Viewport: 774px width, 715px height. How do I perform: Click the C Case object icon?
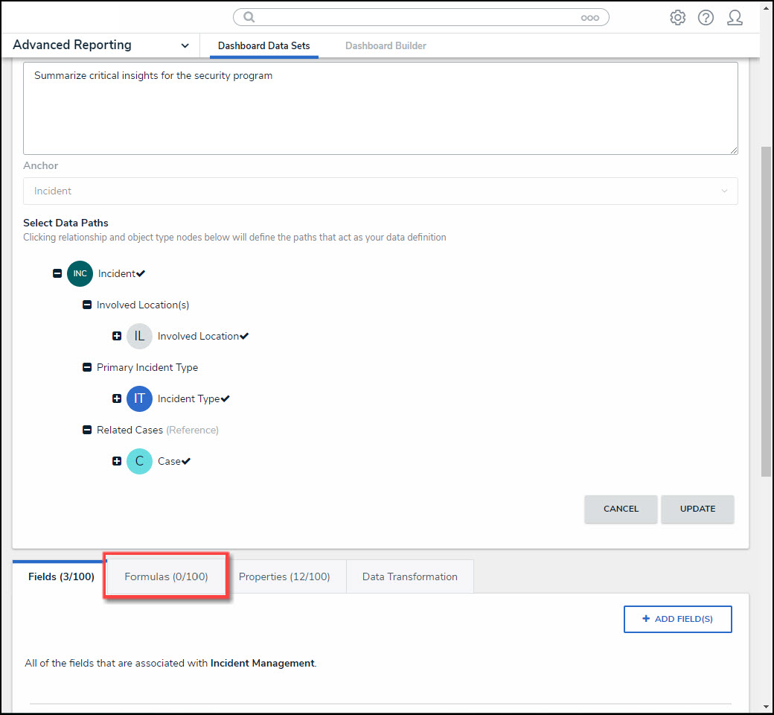(139, 461)
